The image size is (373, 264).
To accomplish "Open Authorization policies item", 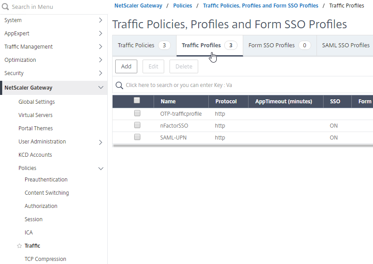I will point(41,206).
